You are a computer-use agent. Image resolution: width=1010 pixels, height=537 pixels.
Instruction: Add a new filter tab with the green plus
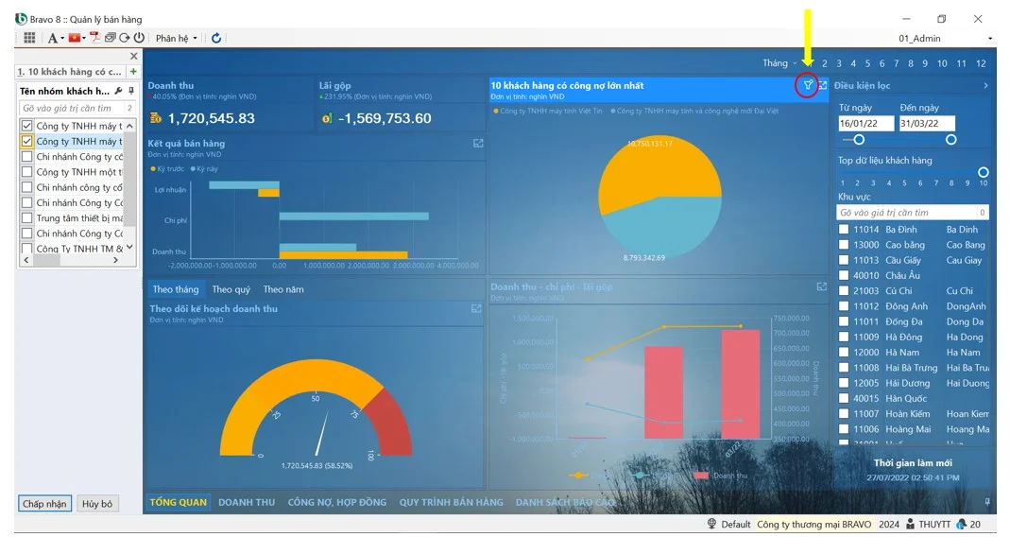point(133,72)
